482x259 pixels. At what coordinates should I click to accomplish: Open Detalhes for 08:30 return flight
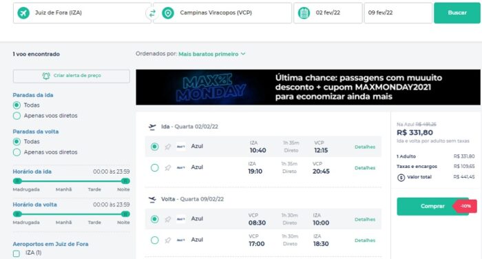365,219
